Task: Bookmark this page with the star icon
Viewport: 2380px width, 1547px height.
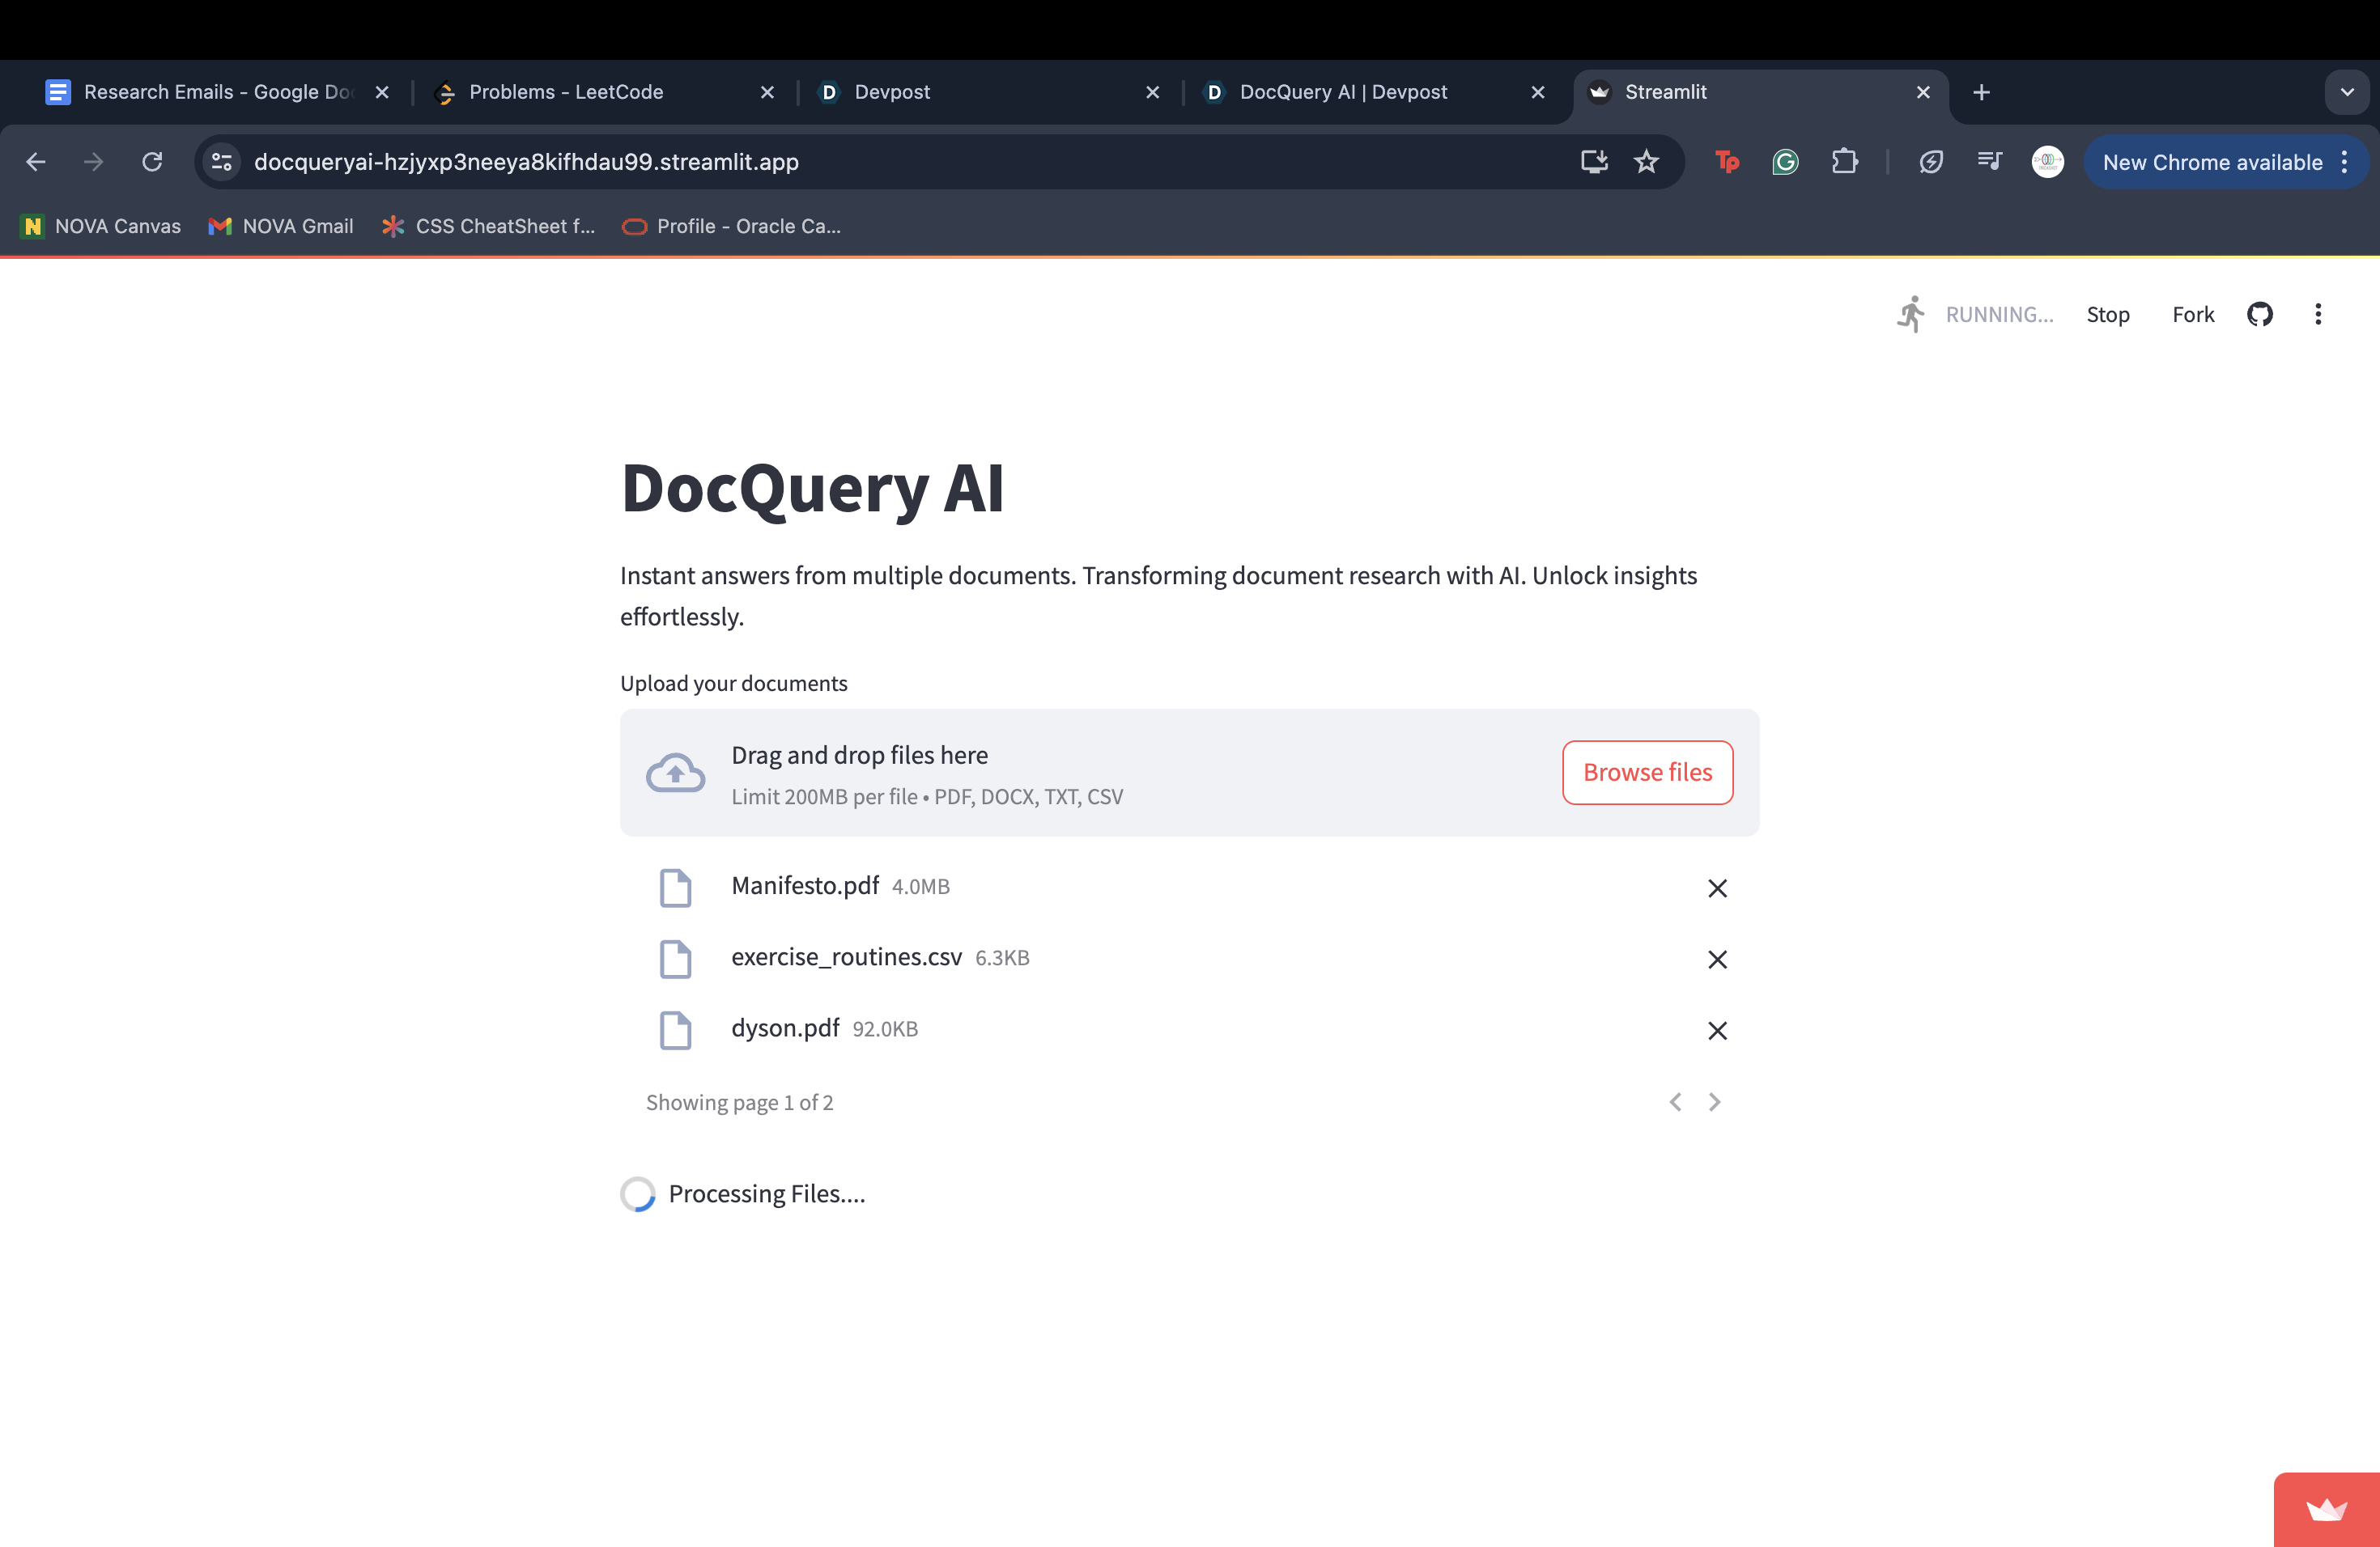Action: pos(1646,162)
